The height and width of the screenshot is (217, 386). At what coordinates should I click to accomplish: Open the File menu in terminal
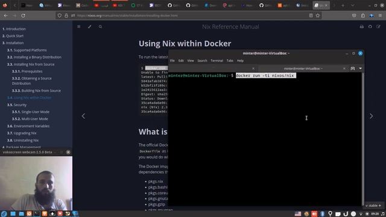[172, 60]
